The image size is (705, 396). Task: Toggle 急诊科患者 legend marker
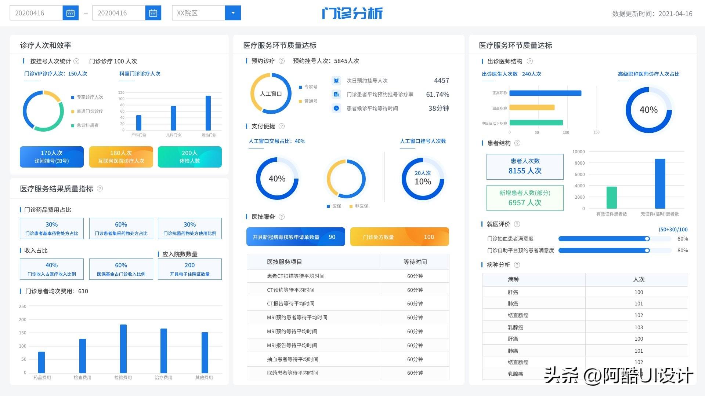coord(73,125)
